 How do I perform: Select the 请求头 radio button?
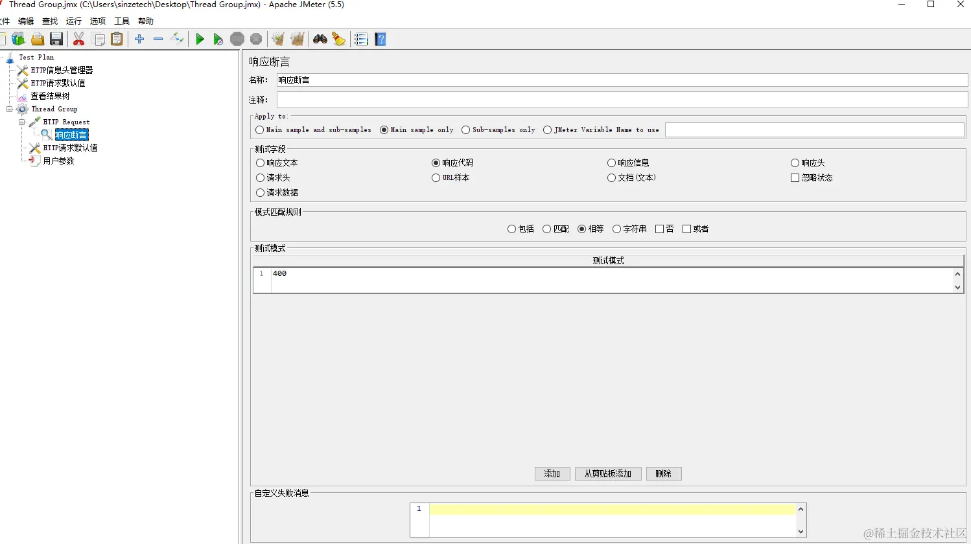[261, 178]
